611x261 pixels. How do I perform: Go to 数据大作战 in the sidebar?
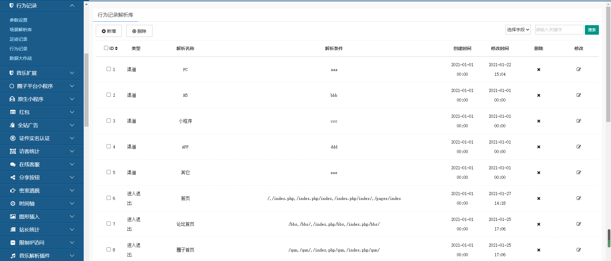pyautogui.click(x=21, y=58)
